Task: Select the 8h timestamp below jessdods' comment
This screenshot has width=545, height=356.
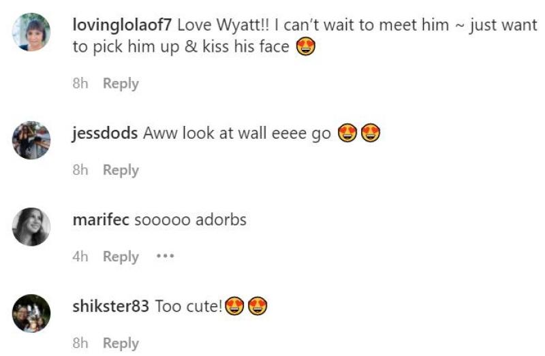Action: [x=80, y=170]
